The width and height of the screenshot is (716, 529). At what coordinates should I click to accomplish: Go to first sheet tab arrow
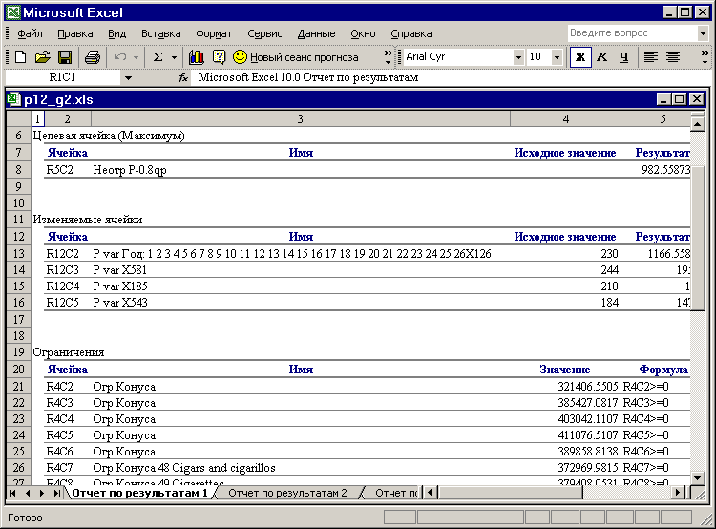point(12,493)
